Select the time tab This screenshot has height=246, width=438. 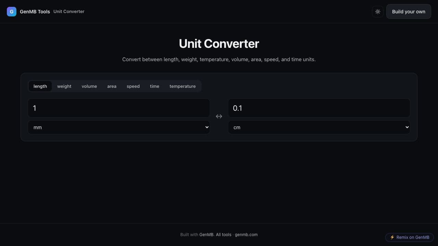pyautogui.click(x=155, y=86)
